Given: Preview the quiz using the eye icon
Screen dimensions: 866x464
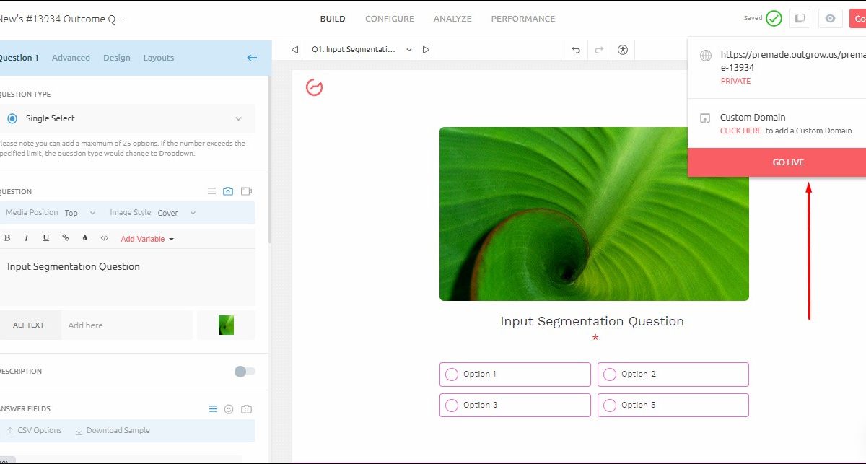Looking at the screenshot, I should click(830, 19).
